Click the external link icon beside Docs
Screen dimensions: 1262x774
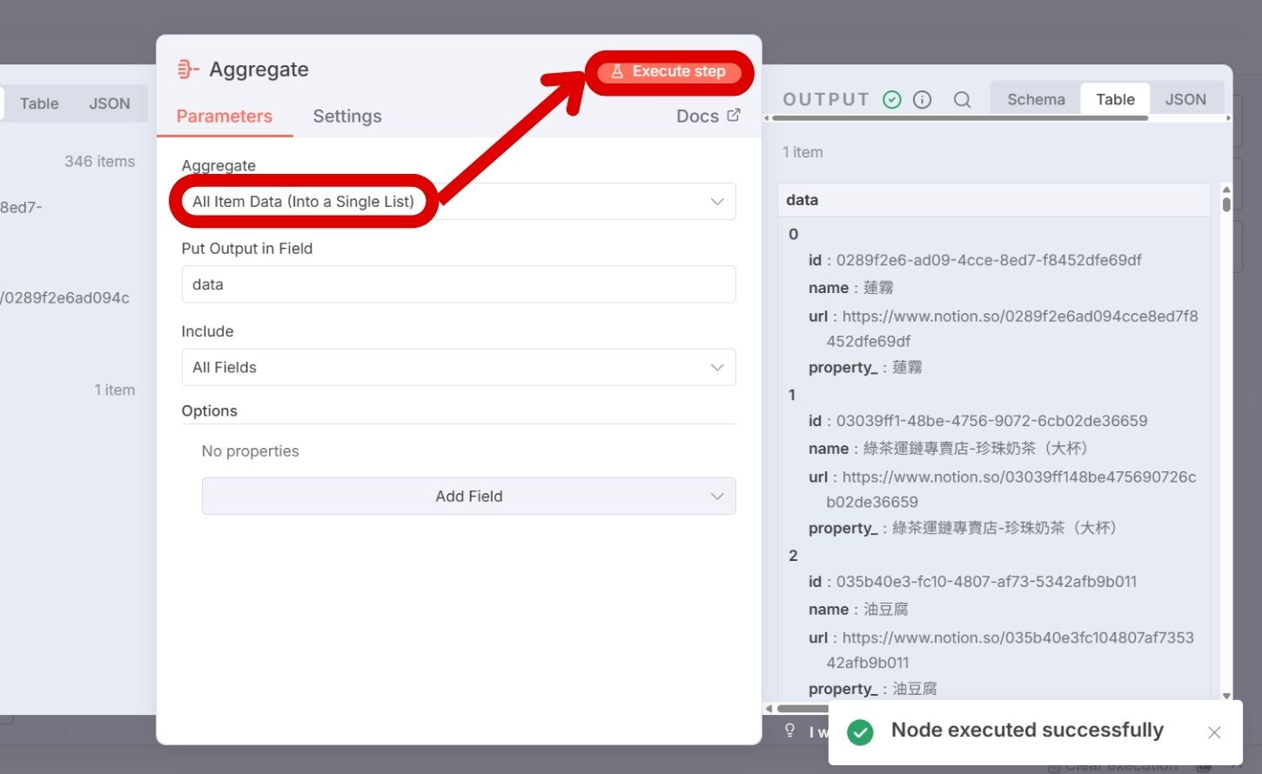[733, 115]
